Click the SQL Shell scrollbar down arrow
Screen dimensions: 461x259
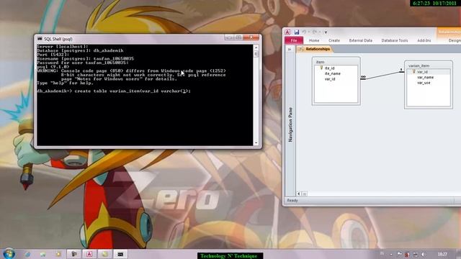click(x=256, y=143)
